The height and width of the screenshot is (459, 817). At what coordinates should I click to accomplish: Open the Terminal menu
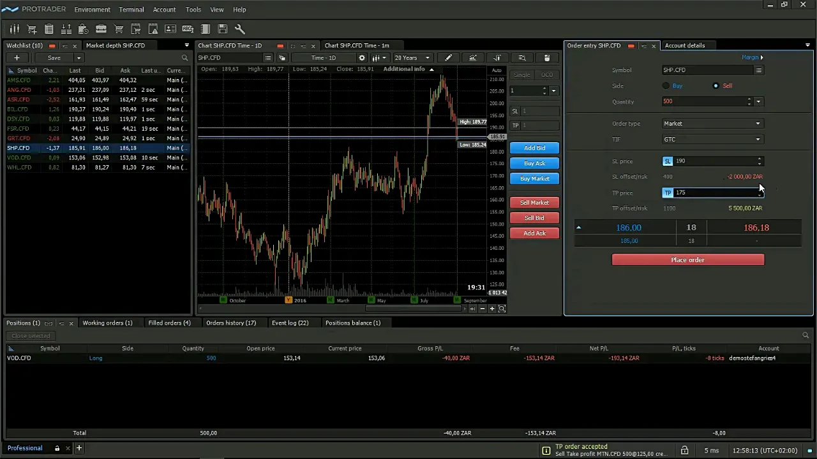tap(131, 10)
